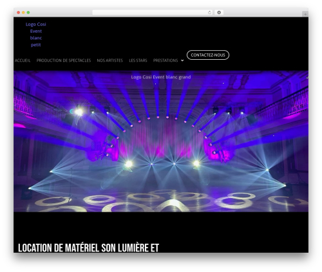Click the download icon beside address bar

point(219,12)
